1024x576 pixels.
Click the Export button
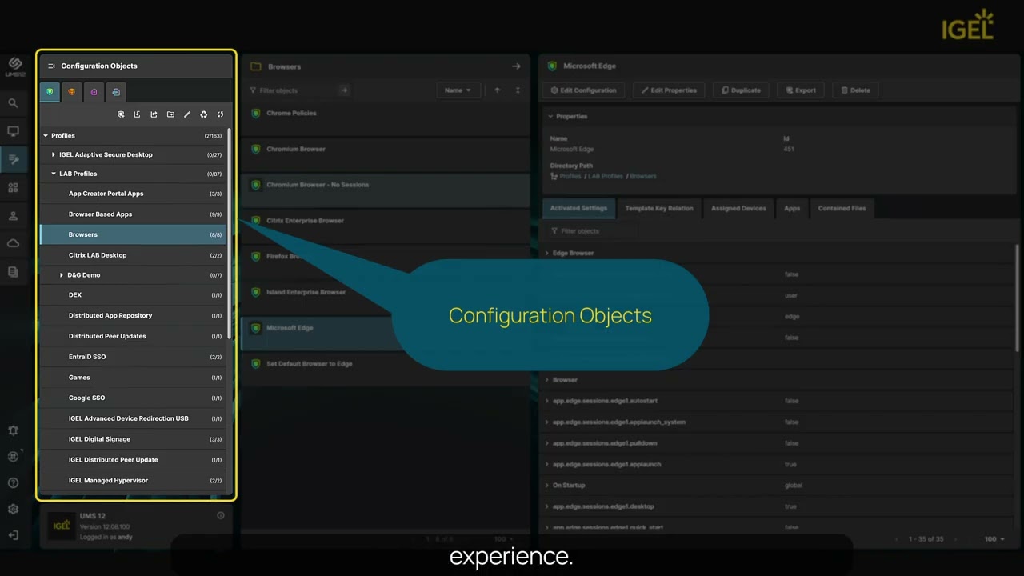[801, 90]
